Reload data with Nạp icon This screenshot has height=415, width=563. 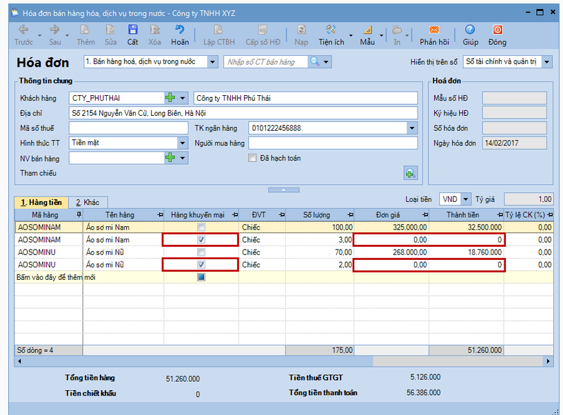tap(301, 30)
